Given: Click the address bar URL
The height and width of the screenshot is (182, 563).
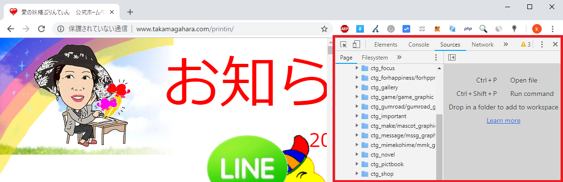Looking at the screenshot, I should point(185,29).
